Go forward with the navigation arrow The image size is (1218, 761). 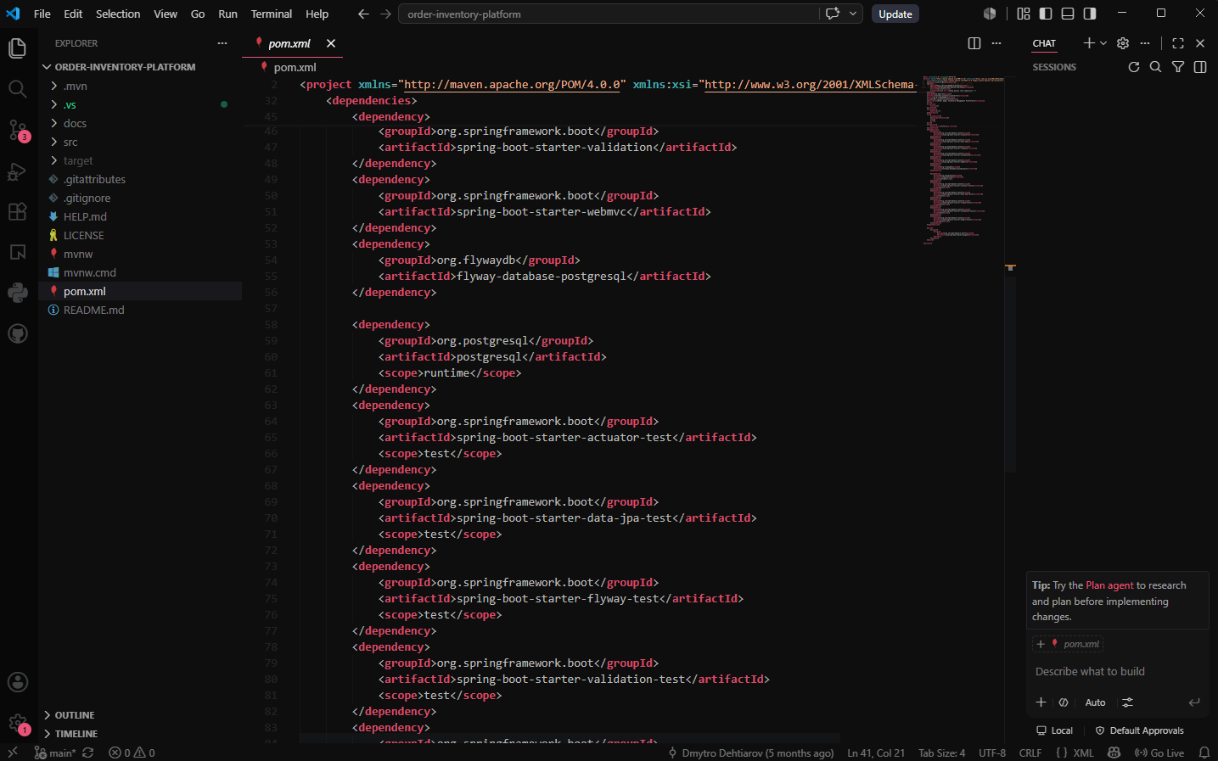click(x=386, y=14)
